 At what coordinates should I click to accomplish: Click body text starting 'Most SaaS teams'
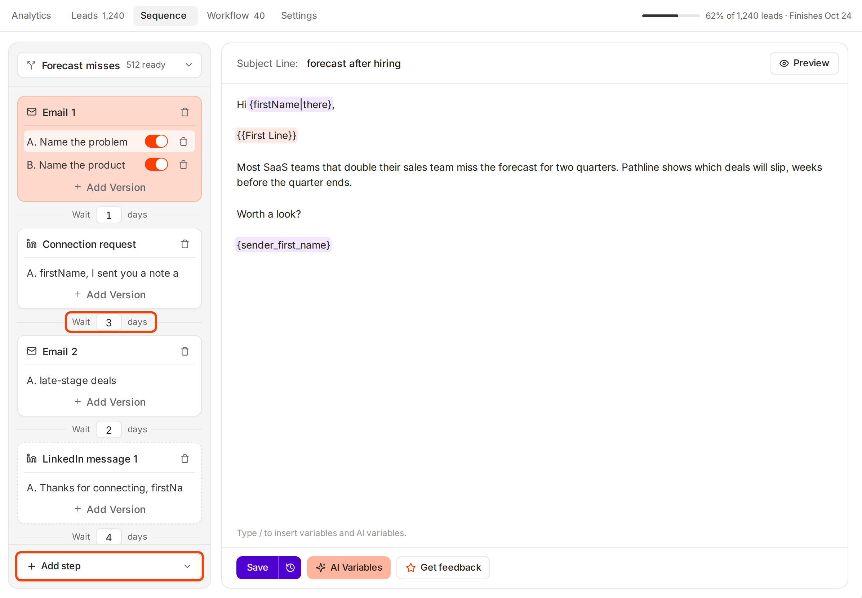click(x=529, y=175)
